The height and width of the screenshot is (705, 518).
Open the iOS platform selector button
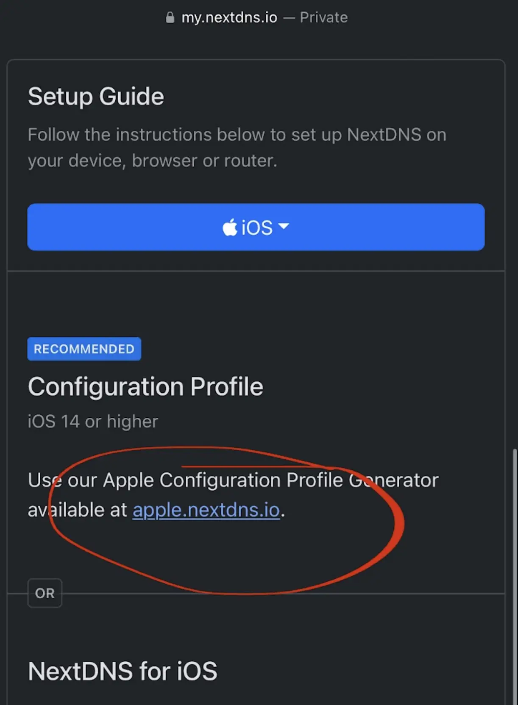[256, 227]
